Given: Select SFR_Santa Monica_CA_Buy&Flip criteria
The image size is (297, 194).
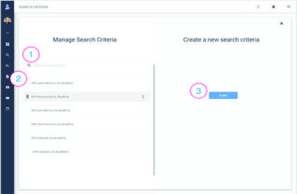Looking at the screenshot, I should tap(87, 83).
